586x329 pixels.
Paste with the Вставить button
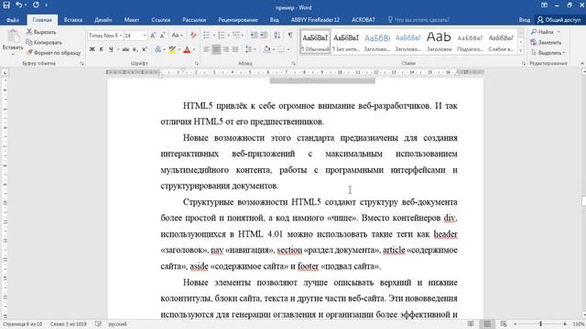[13, 42]
